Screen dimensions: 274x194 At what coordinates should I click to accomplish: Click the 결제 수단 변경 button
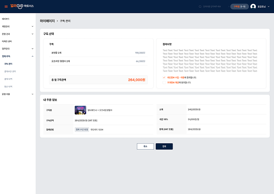coord(82,129)
